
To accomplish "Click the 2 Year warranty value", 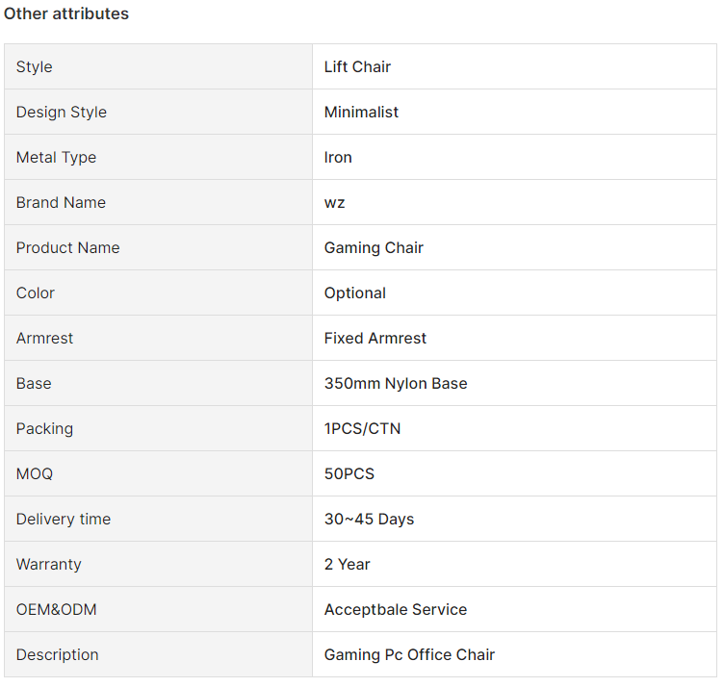I will (x=348, y=564).
